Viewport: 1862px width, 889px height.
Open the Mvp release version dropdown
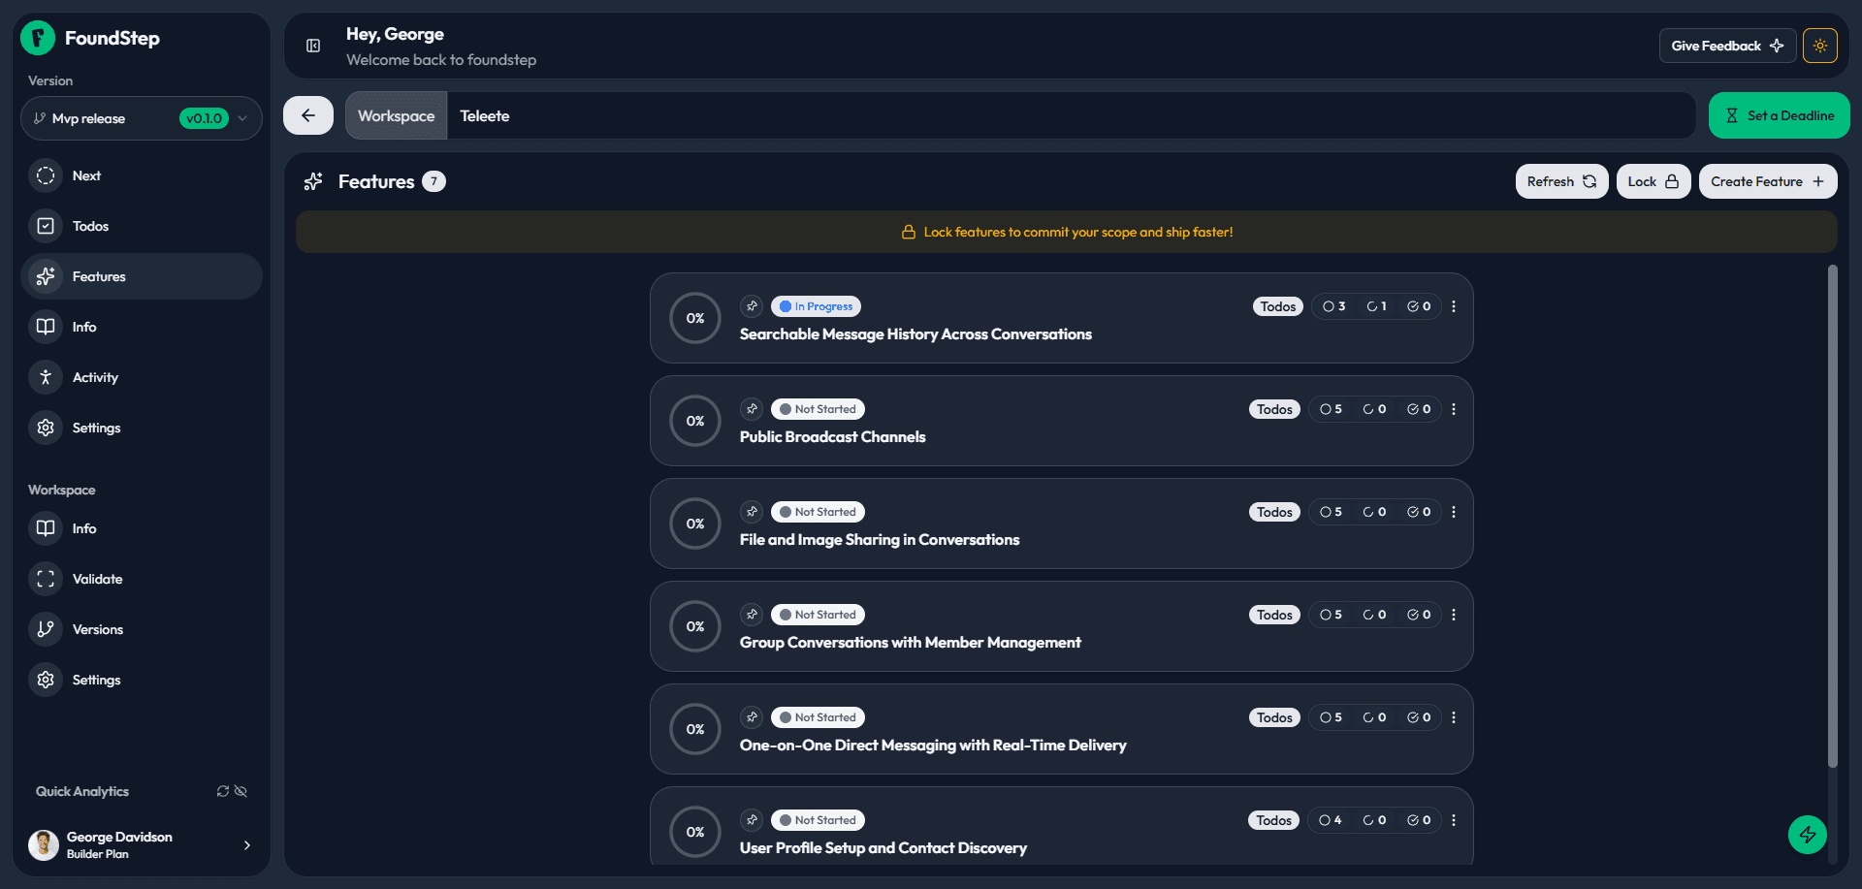tap(141, 118)
